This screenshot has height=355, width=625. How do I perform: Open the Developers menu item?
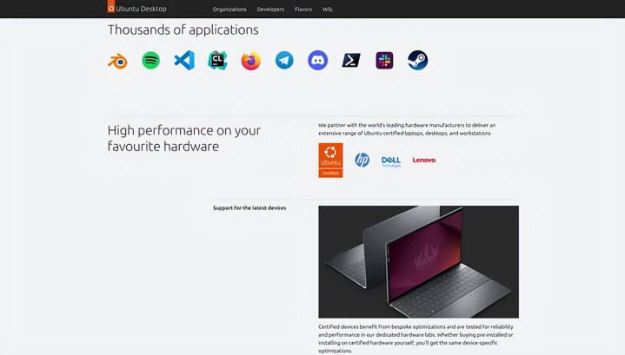[270, 10]
